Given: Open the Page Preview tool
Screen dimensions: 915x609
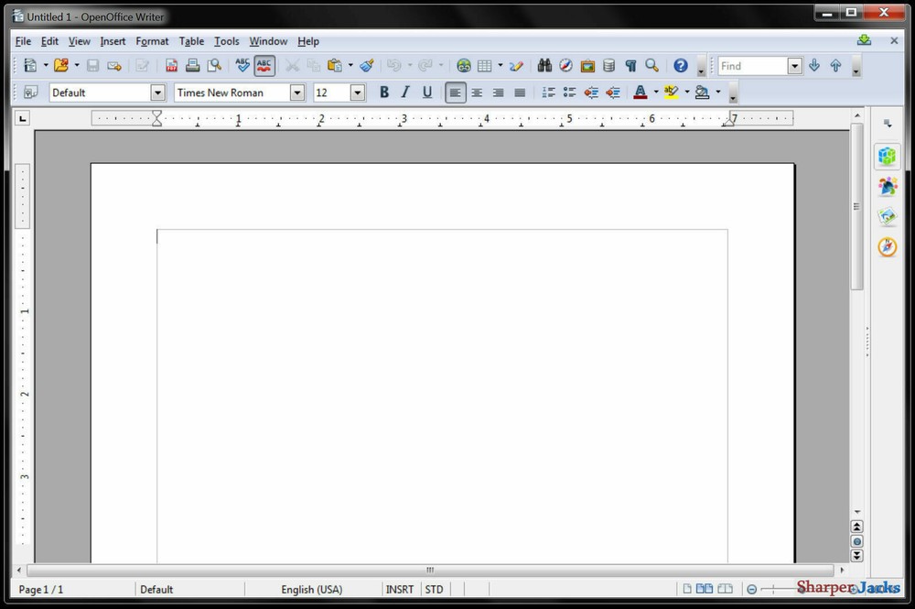Looking at the screenshot, I should click(214, 66).
